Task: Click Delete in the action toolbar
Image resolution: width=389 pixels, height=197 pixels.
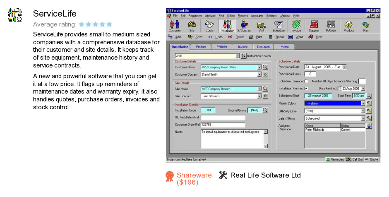Action: point(236,37)
